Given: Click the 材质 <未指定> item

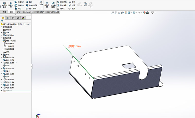Looking at the screenshot, I should (x=11, y=41).
